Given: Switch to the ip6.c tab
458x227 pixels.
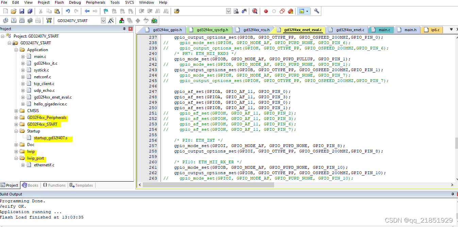Looking at the screenshot, I should click(432, 30).
